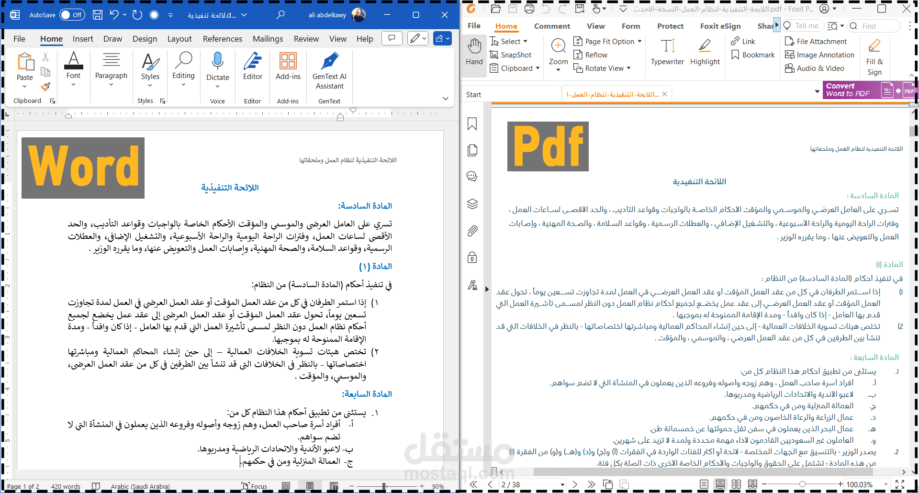
Task: Launch the Editor tool in Word
Action: pos(253,66)
